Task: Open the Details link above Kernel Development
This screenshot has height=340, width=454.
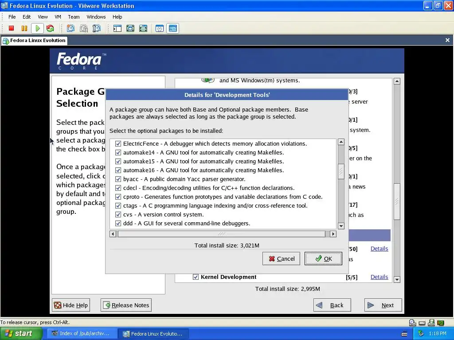Action: click(380, 249)
